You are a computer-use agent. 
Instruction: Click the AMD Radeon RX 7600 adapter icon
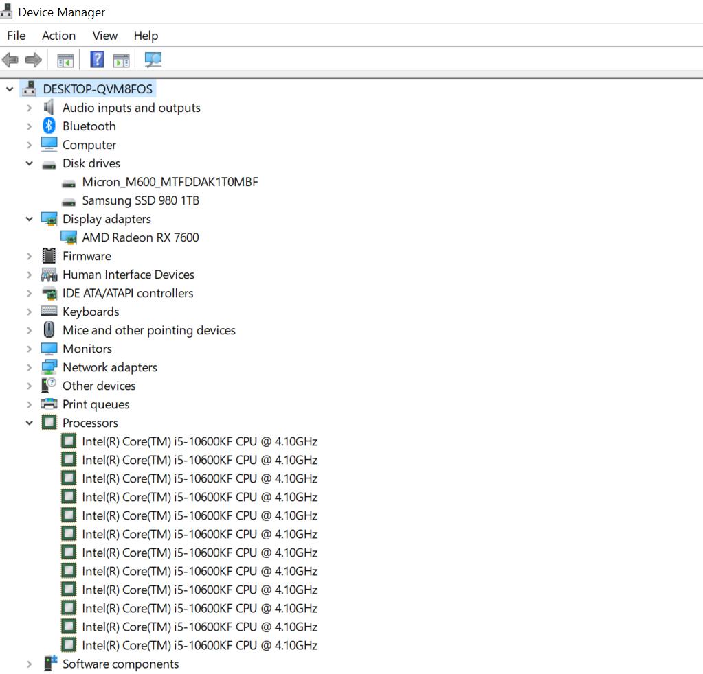[x=69, y=237]
